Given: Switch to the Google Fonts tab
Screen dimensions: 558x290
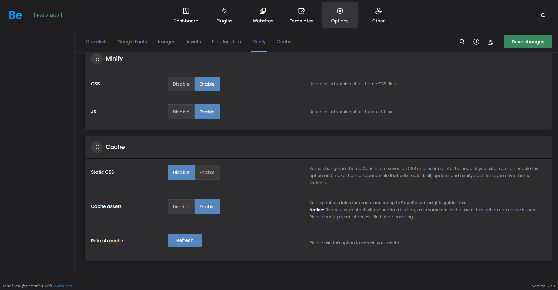Looking at the screenshot, I should 132,42.
